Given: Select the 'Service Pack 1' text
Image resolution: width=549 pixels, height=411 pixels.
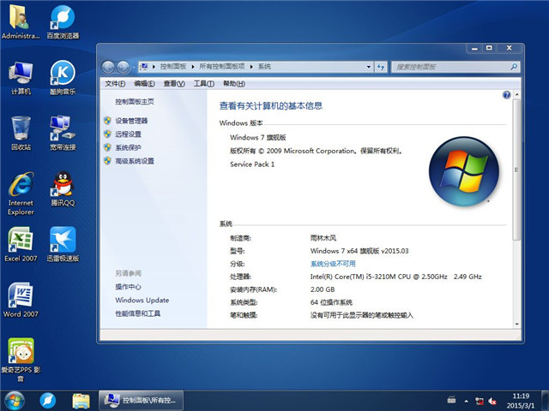Looking at the screenshot, I should (252, 164).
